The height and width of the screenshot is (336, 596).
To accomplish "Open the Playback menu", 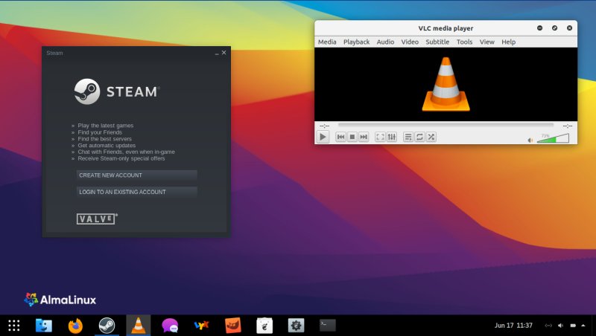I will pos(356,42).
